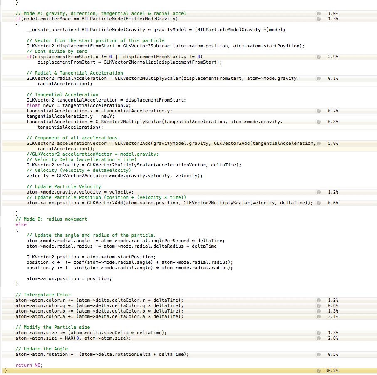Click info icon beside 0.5% rotation line
Image resolution: width=377 pixels, height=375 pixels.
point(318,355)
